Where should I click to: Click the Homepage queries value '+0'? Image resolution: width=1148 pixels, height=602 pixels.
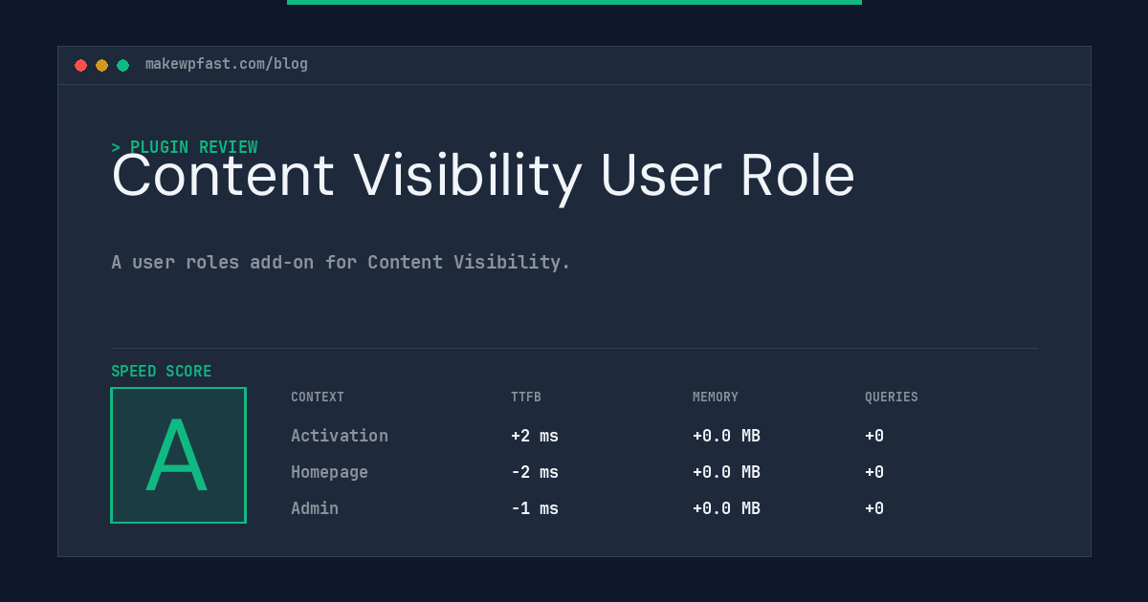pyautogui.click(x=874, y=472)
